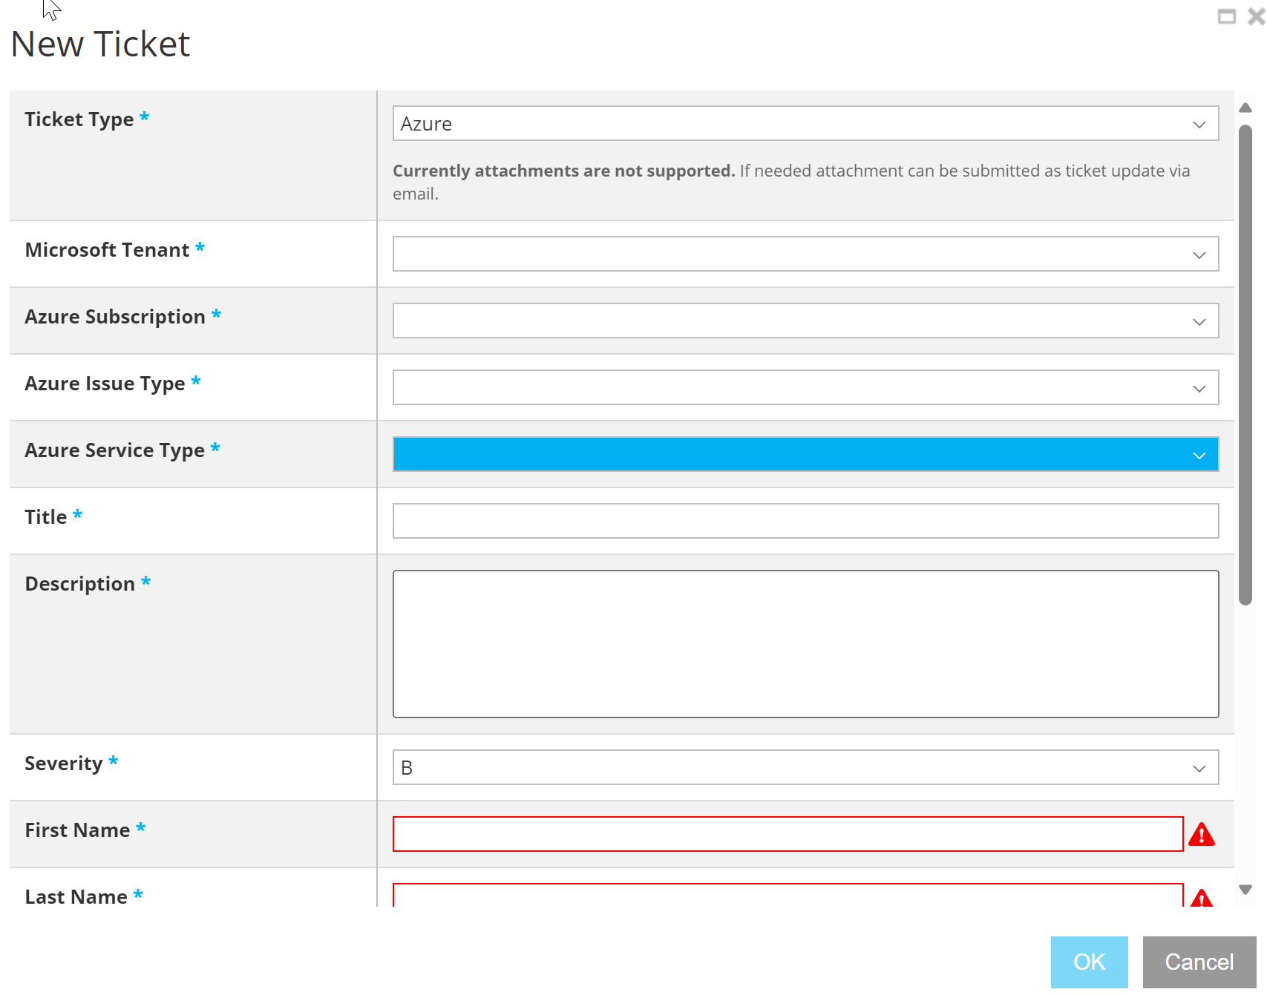Open the Ticket Type dropdown showing Azure
Image resolution: width=1267 pixels, height=995 pixels.
805,123
